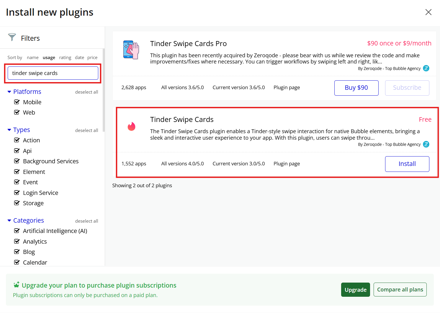
Task: Click Zeroqode badge icon on free plugin
Action: (x=426, y=144)
